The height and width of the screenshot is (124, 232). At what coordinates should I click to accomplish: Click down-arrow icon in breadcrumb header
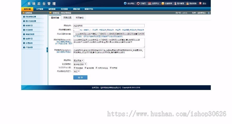(x=51, y=13)
